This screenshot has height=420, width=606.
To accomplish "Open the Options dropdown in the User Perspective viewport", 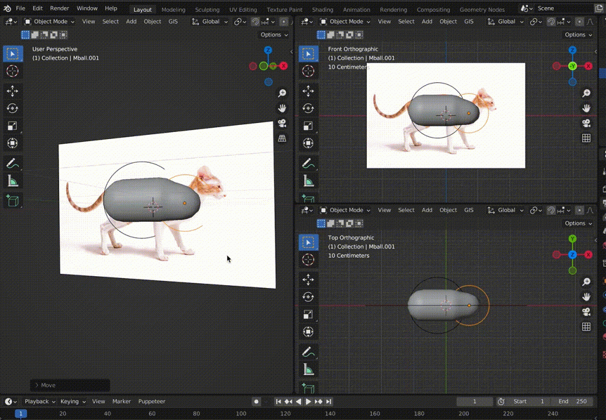I will [x=273, y=34].
